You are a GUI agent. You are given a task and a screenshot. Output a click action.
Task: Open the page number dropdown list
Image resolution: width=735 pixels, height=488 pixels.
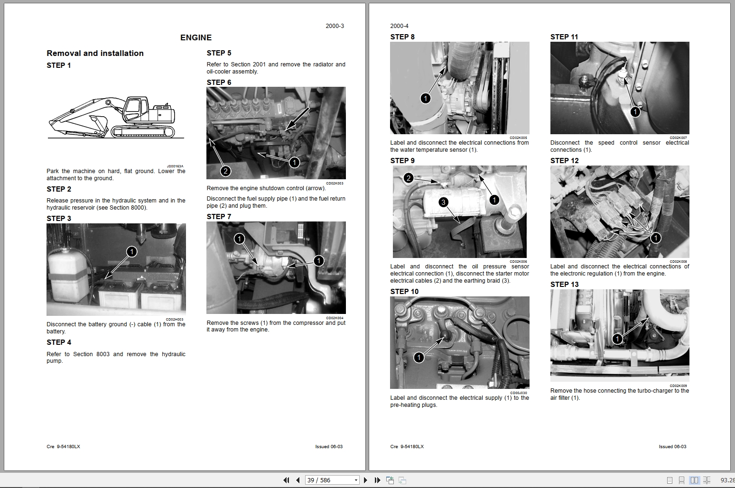point(355,480)
